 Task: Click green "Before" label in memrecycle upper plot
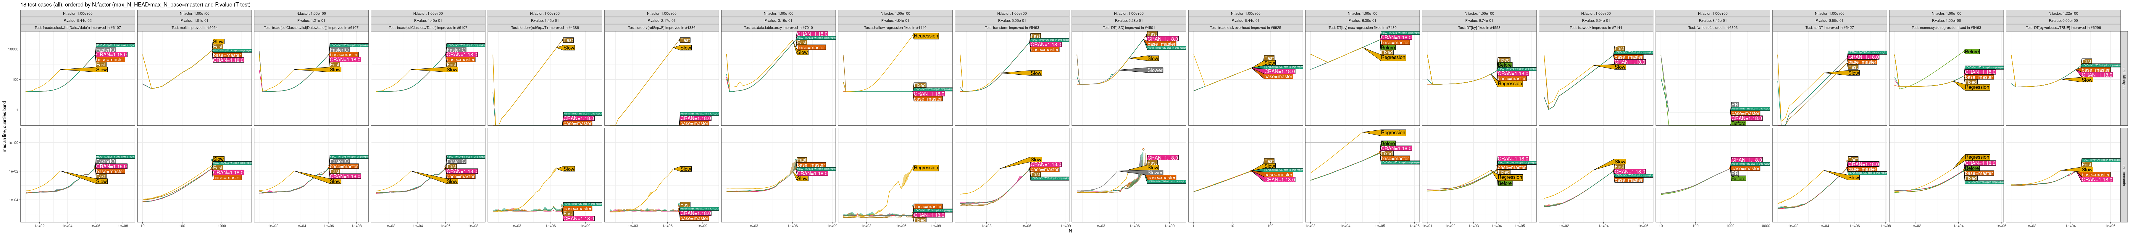(1971, 51)
